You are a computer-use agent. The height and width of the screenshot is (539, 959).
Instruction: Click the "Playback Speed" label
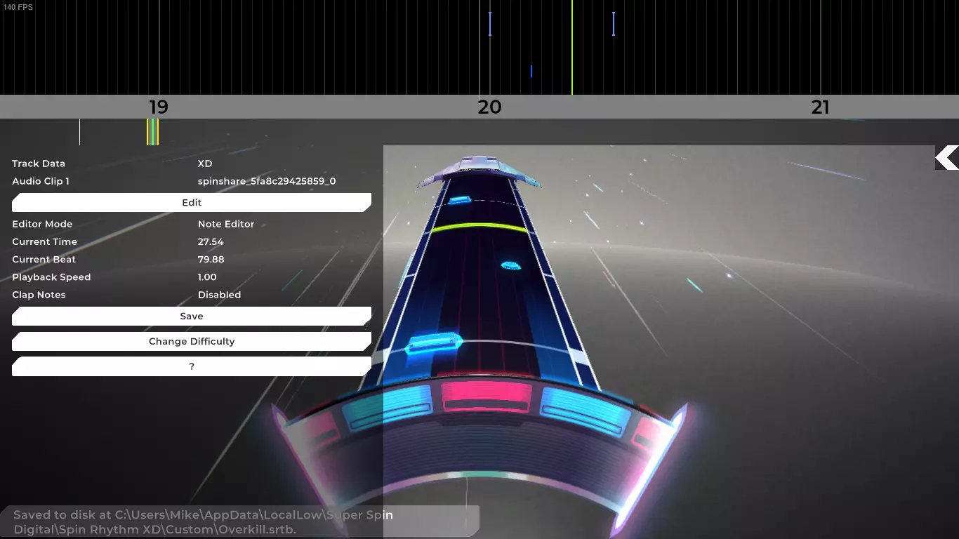51,277
